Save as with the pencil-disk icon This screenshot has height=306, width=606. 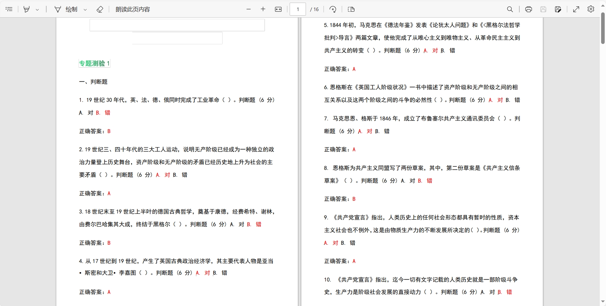coord(558,9)
